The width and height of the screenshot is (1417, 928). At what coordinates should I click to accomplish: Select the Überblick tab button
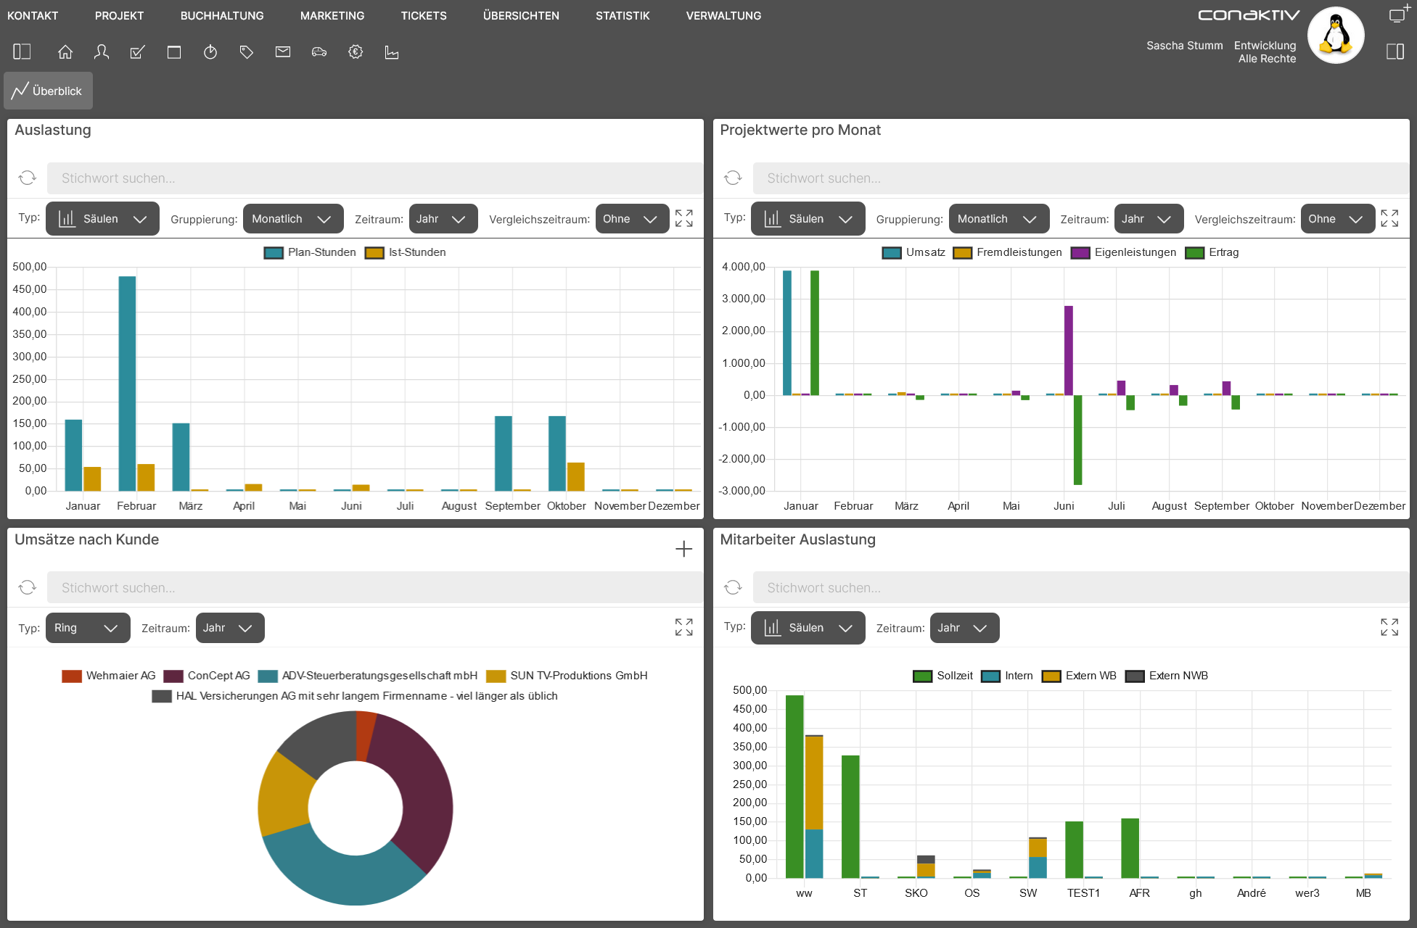tap(48, 91)
